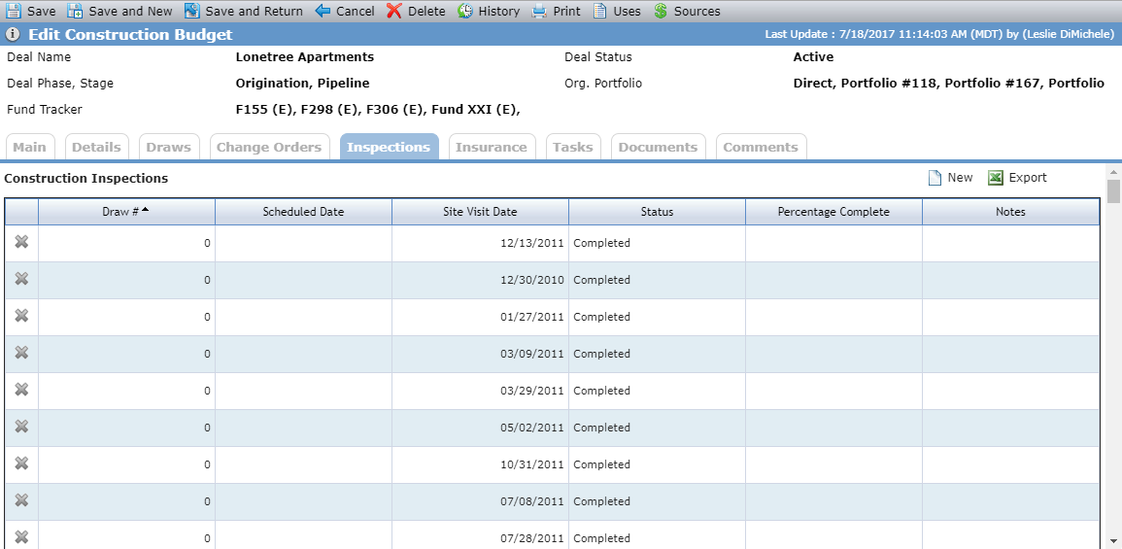Open the Change Orders tab
The height and width of the screenshot is (549, 1122).
(x=269, y=147)
